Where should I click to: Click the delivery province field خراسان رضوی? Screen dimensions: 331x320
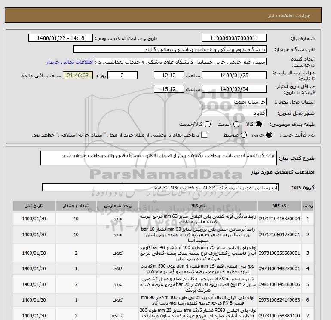[234, 102]
